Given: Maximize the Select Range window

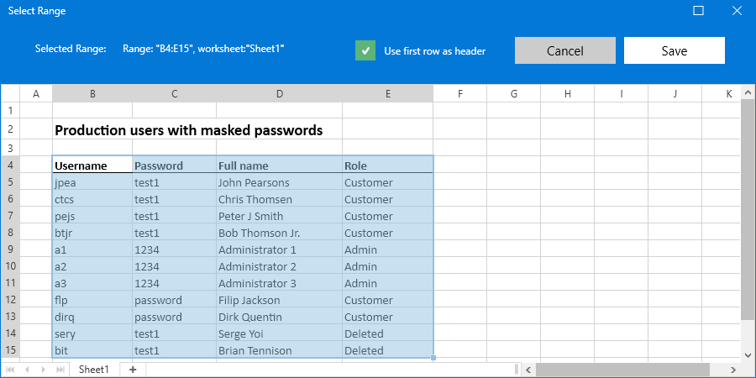Looking at the screenshot, I should [698, 11].
